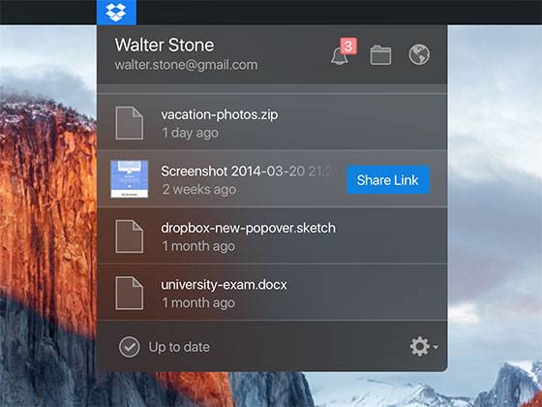
Task: Click the red notification badge showing 3
Action: tap(348, 47)
